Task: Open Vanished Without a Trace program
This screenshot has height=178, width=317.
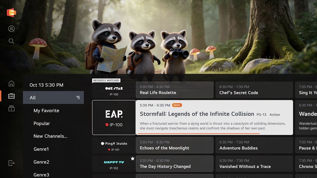Action: [254, 164]
